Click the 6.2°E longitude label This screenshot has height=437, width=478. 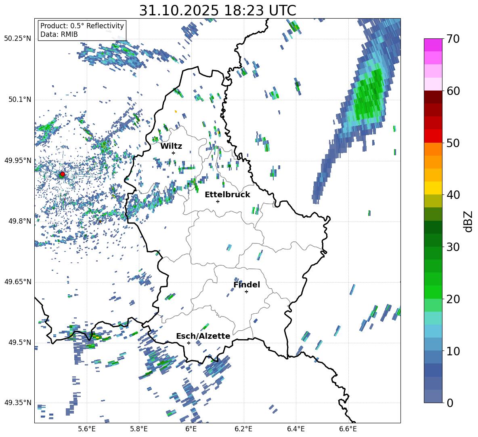point(243,429)
